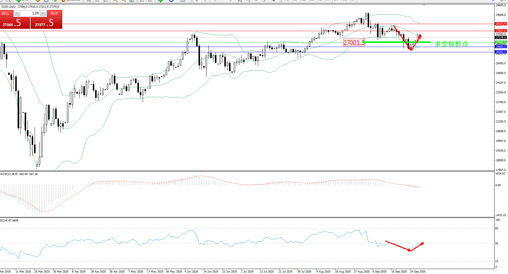
Task: Select the red arrow tip in RSI panel
Action: (423, 243)
